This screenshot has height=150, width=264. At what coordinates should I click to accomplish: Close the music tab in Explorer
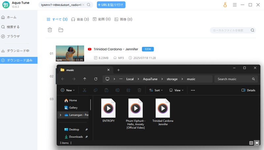[x=109, y=70]
